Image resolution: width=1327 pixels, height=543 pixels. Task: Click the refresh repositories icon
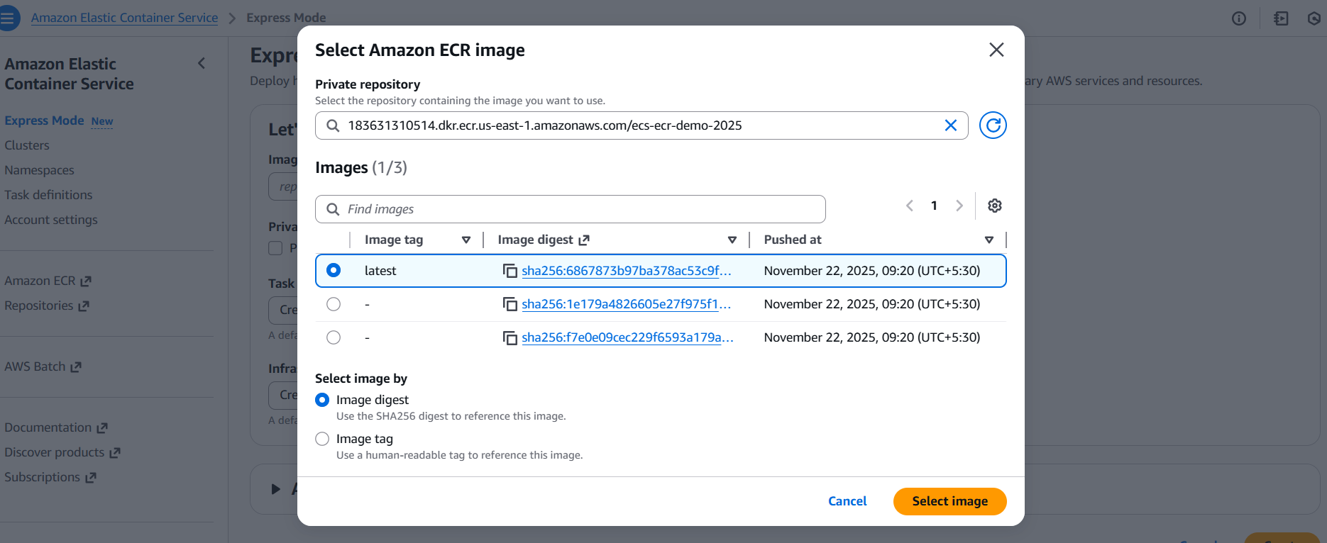993,125
